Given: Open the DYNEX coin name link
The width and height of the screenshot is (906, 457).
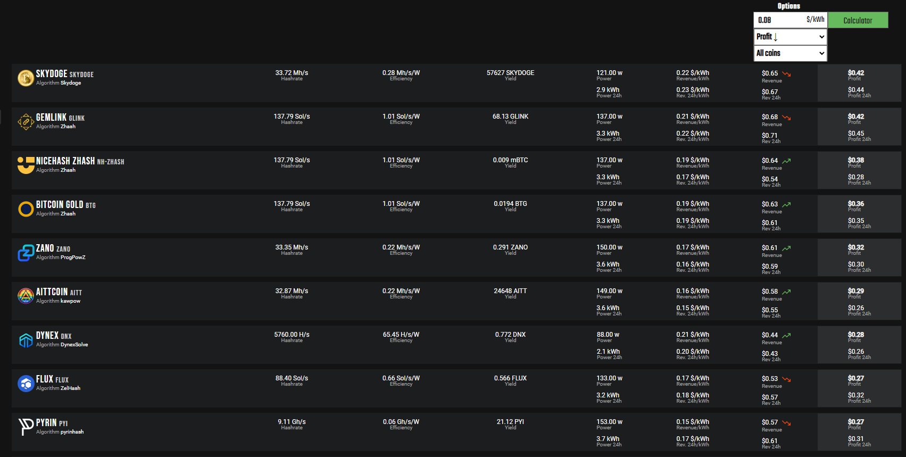Looking at the screenshot, I should (x=47, y=336).
